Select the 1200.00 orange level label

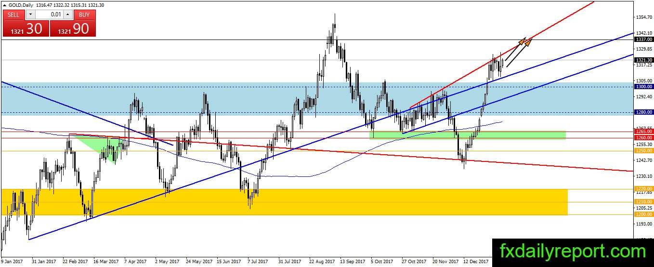click(643, 214)
